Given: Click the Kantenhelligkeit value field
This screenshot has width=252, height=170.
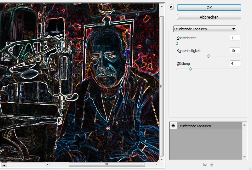Looking at the screenshot, I should [x=235, y=51].
